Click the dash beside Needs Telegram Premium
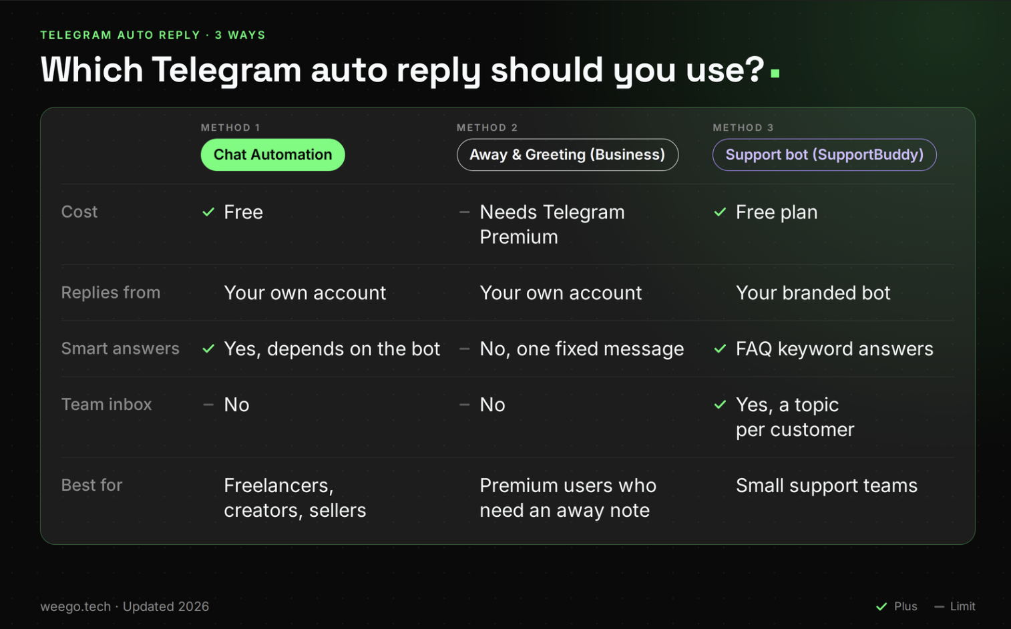1011x629 pixels. click(464, 212)
